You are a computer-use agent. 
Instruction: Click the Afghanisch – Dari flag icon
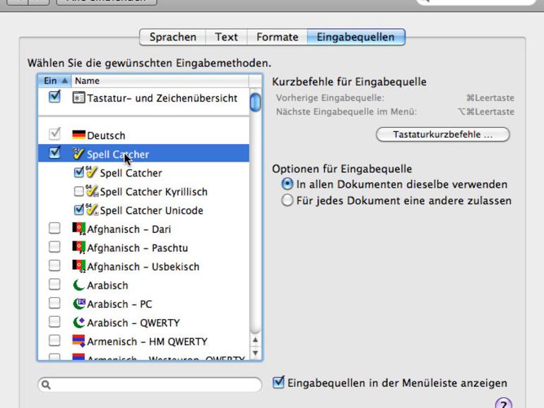point(78,229)
